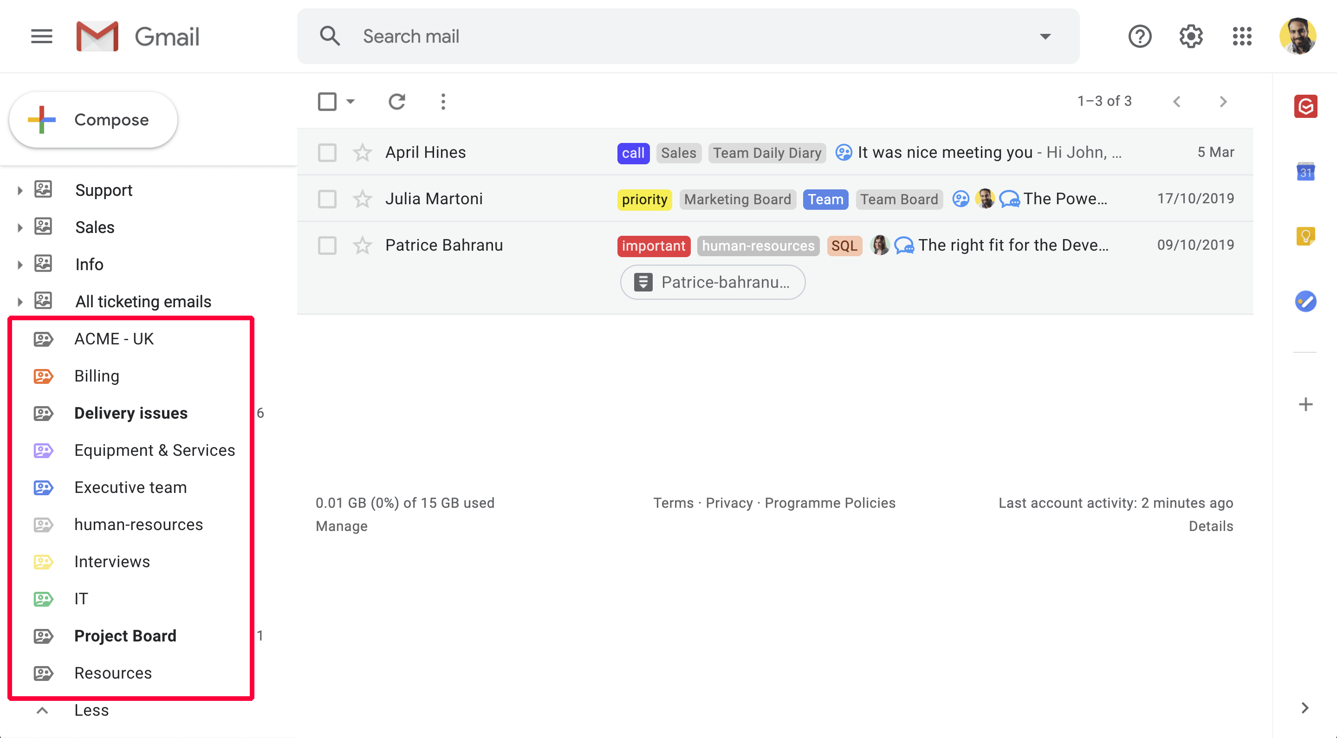Click the green label icon beside IT

[44, 599]
